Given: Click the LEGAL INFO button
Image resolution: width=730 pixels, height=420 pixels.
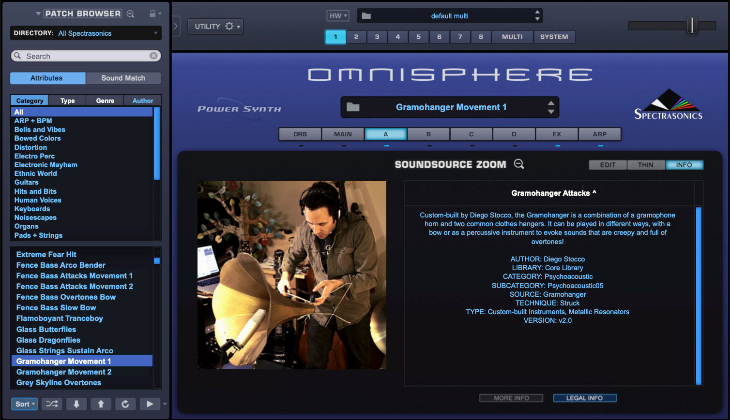Looking at the screenshot, I should pyautogui.click(x=585, y=398).
